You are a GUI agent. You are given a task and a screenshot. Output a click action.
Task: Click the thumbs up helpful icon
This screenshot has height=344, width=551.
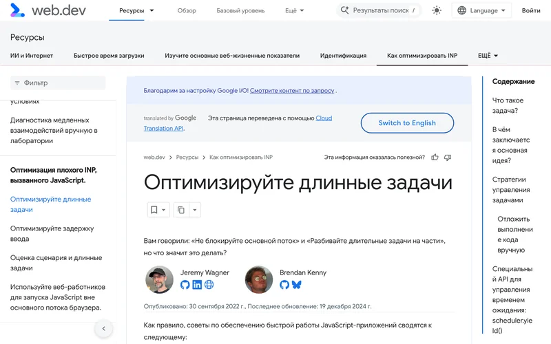point(435,158)
